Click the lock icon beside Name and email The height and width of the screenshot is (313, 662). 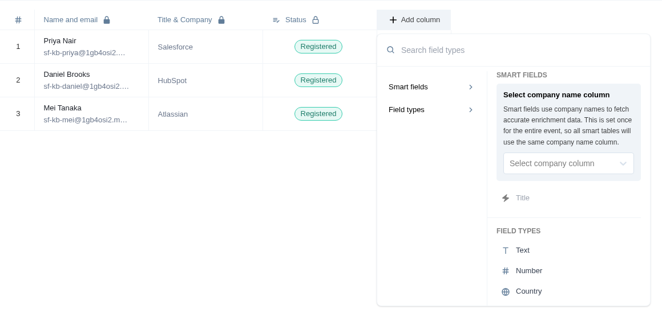click(x=107, y=20)
